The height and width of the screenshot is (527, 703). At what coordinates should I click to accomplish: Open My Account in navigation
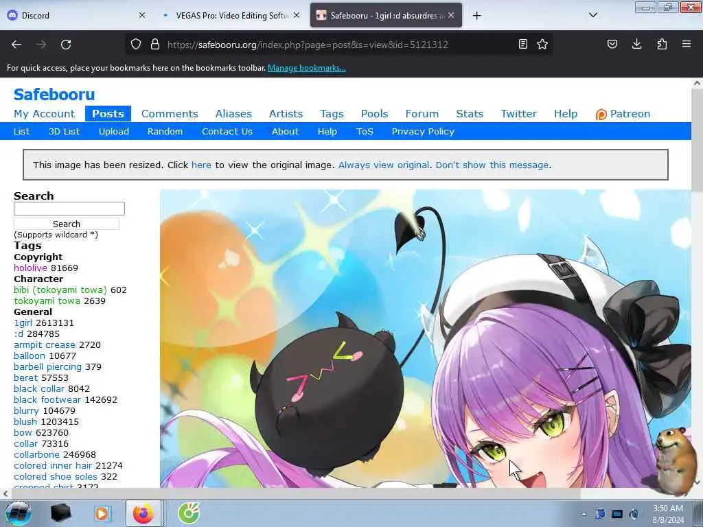(x=45, y=114)
